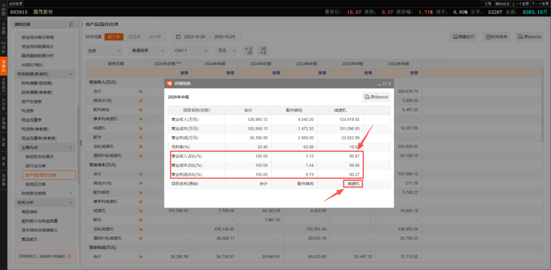Click chart icon for 营业成本 配件其他 row
The width and height of the screenshot is (551, 270).
[x=141, y=192]
